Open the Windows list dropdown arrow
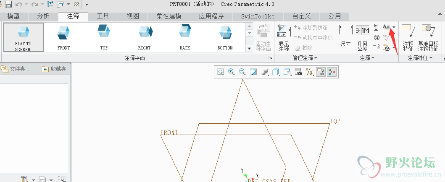445x182 pixels. coord(68,5)
